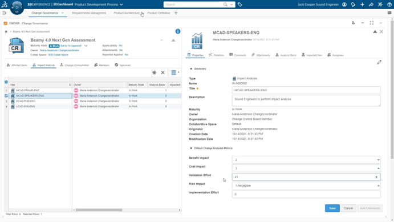
Task: Open the Assignees tab
Action: click(x=335, y=55)
